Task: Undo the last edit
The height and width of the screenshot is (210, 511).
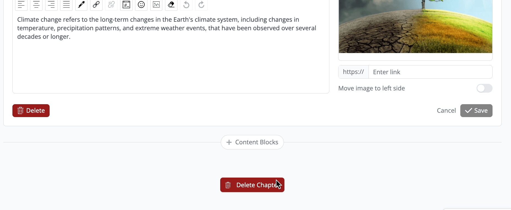Action: click(186, 5)
